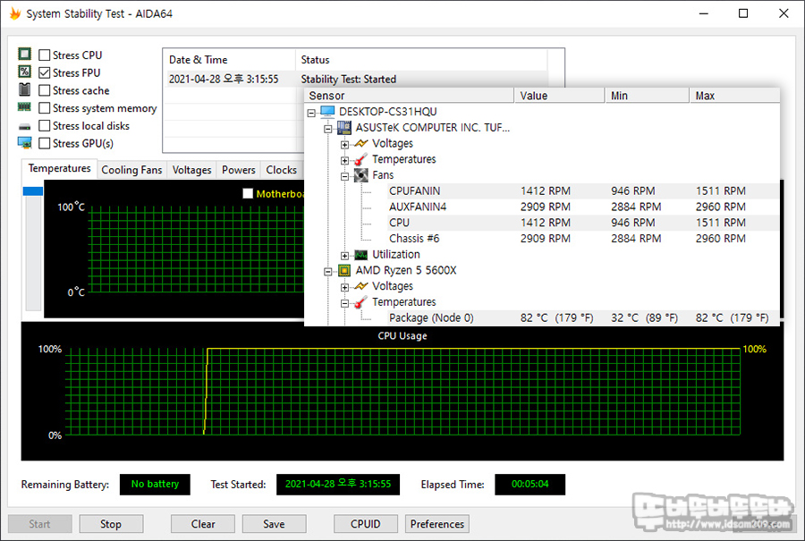Enable the Stress GPU(s) checkbox
Viewport: 805px width, 541px height.
(45, 143)
